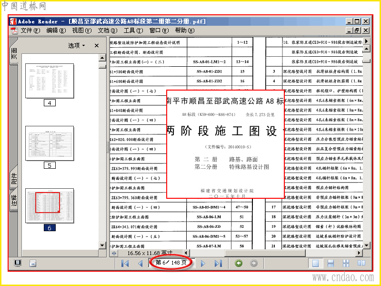Click horizontal scrollbar right arrow
The width and height of the screenshot is (381, 286).
click(x=359, y=253)
